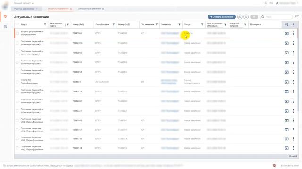Download the applications list via export icon
Image resolution: width=302 pixels, height=169 pixels.
coord(240,17)
